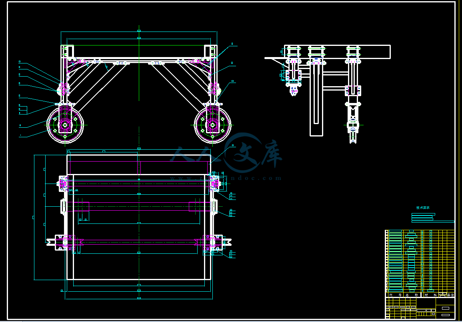Select the 代号 column header
Image resolution: width=462 pixels, height=322 pixels.
[396, 295]
